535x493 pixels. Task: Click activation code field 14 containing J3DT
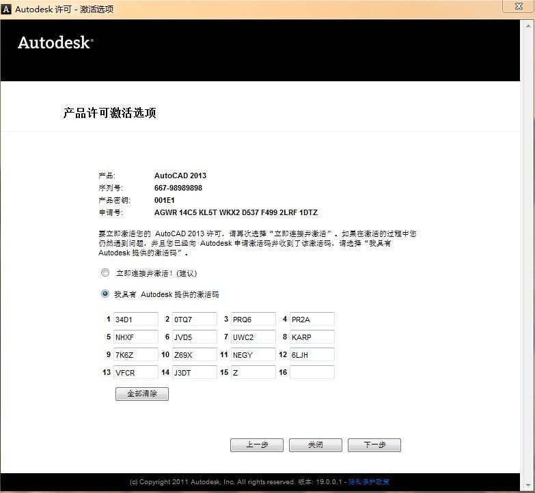click(195, 372)
